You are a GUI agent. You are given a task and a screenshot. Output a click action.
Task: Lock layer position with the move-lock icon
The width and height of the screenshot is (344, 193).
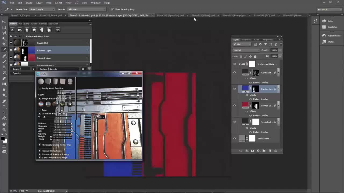[x=250, y=56]
